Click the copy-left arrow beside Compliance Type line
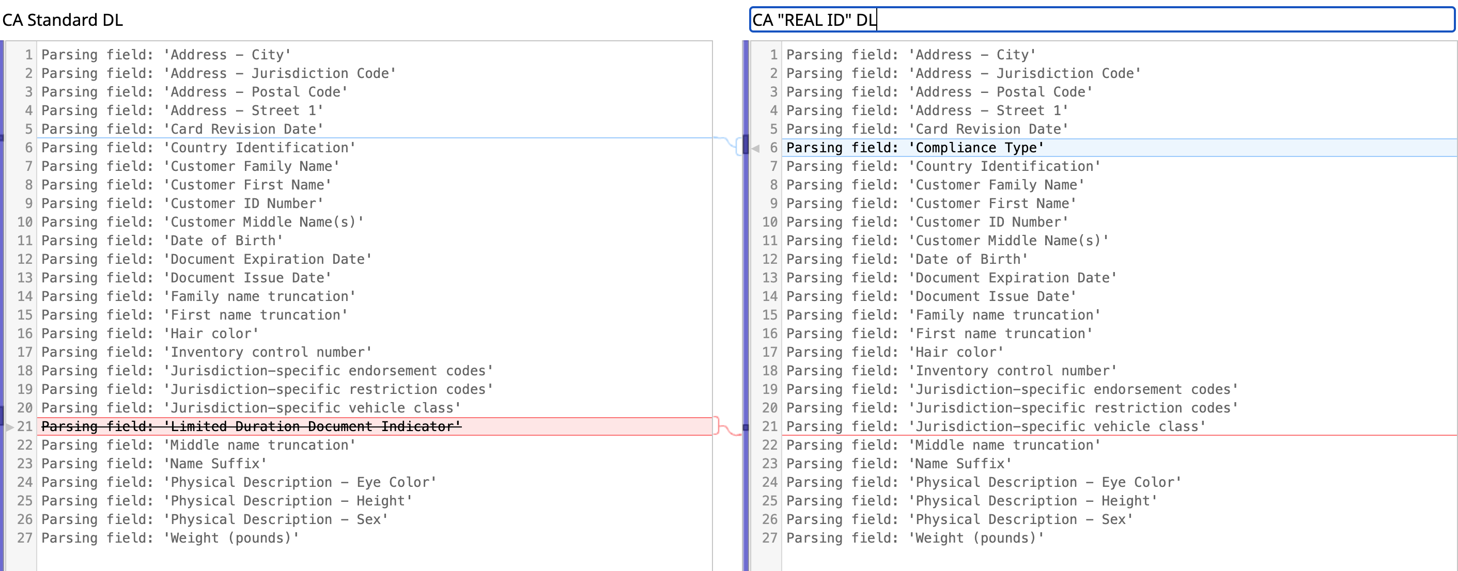 tap(755, 149)
